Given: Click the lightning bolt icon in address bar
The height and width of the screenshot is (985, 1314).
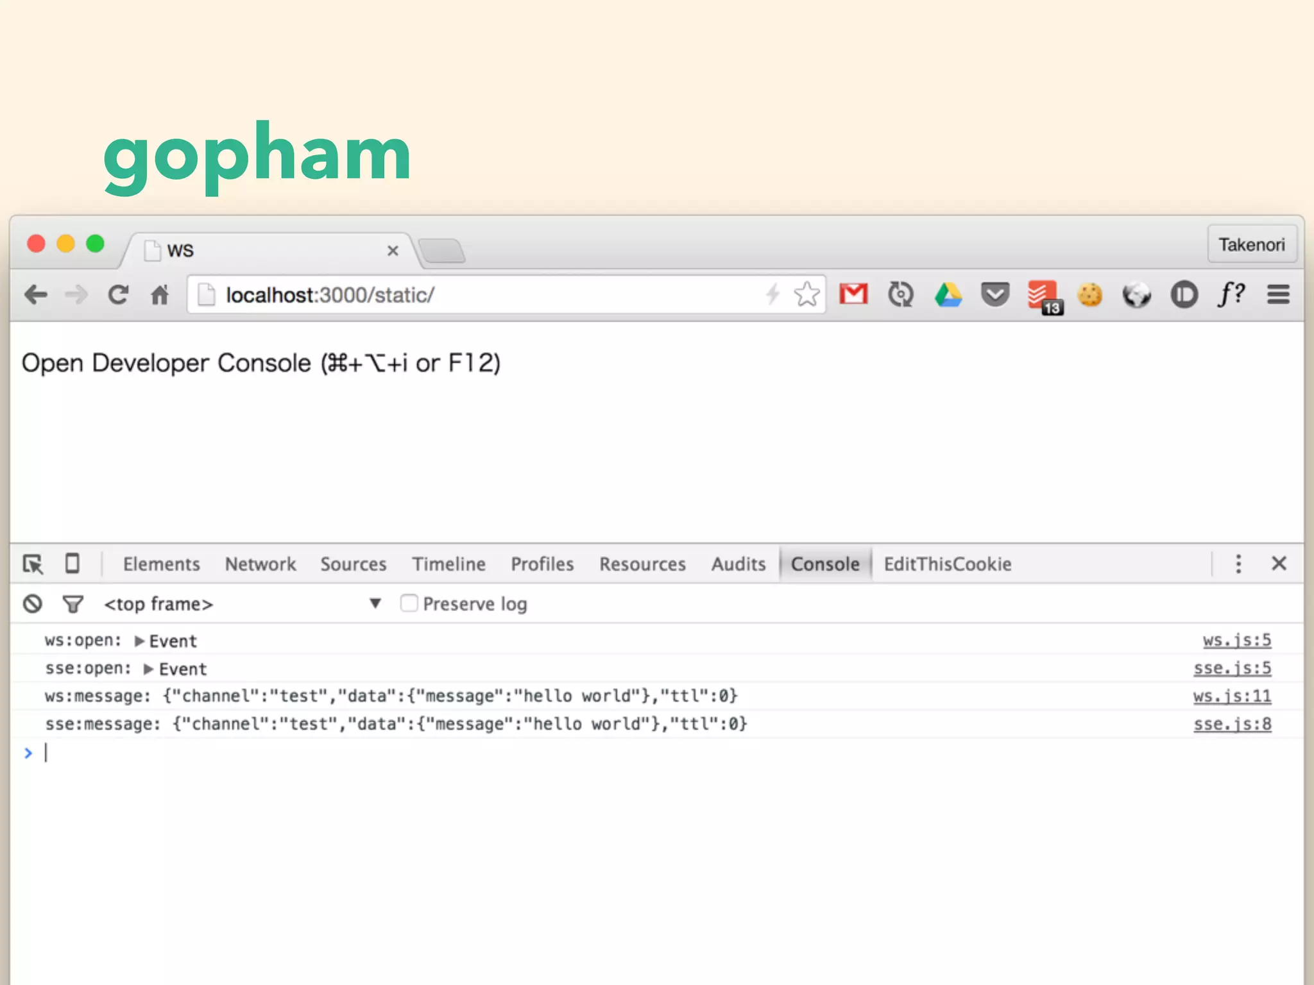Looking at the screenshot, I should [773, 294].
